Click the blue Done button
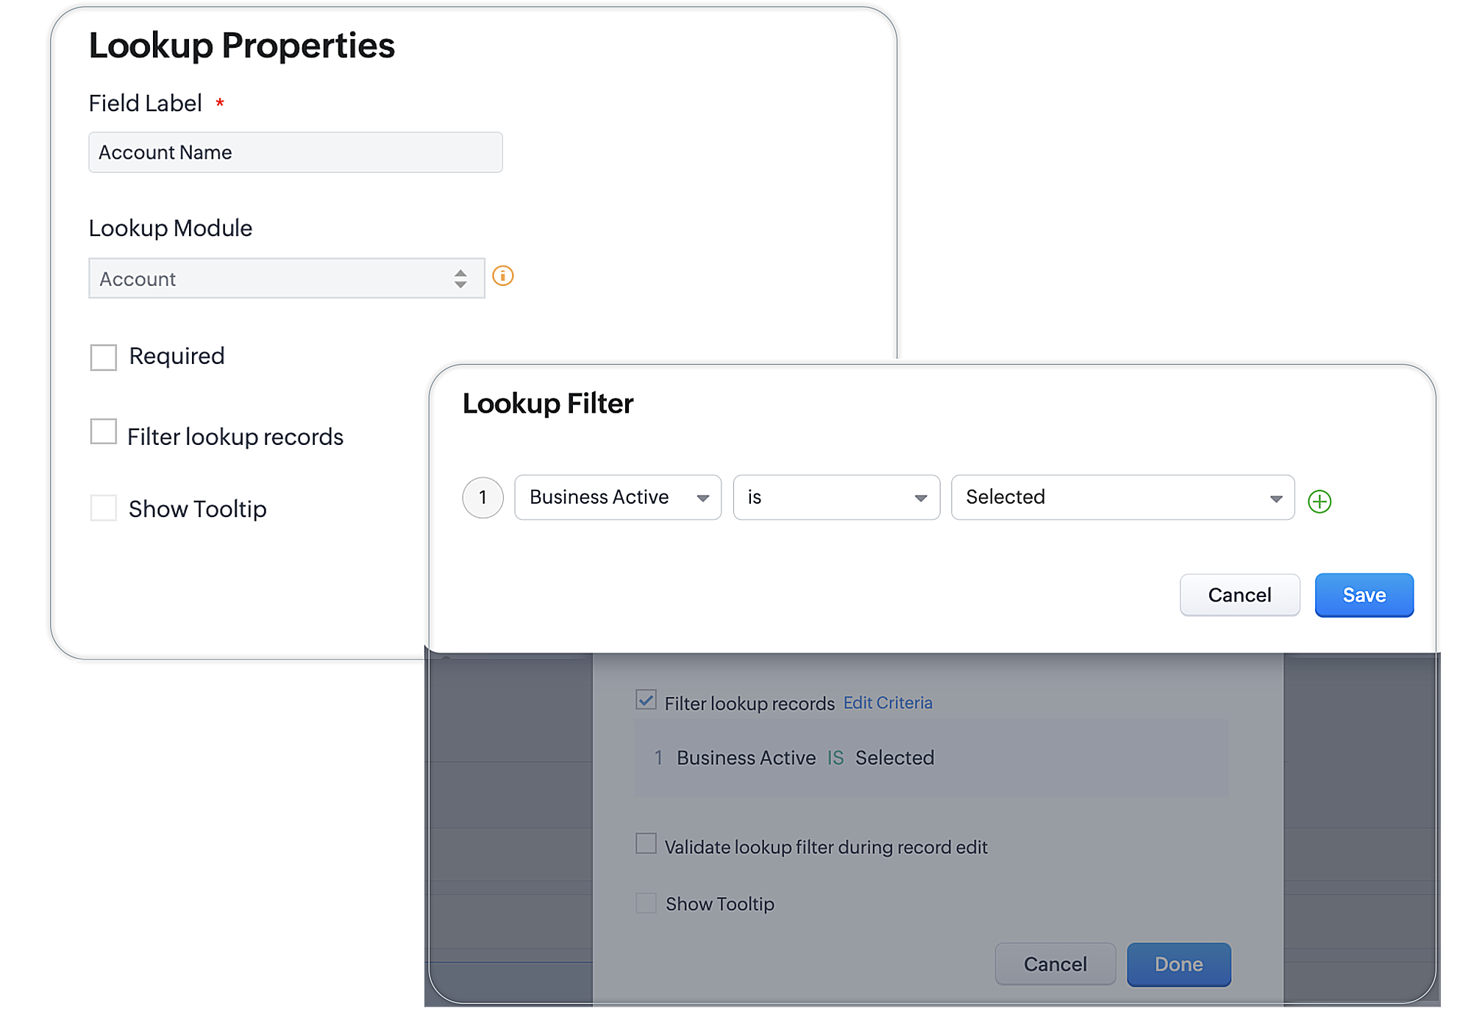Screen dimensions: 1471x1031 1178,964
